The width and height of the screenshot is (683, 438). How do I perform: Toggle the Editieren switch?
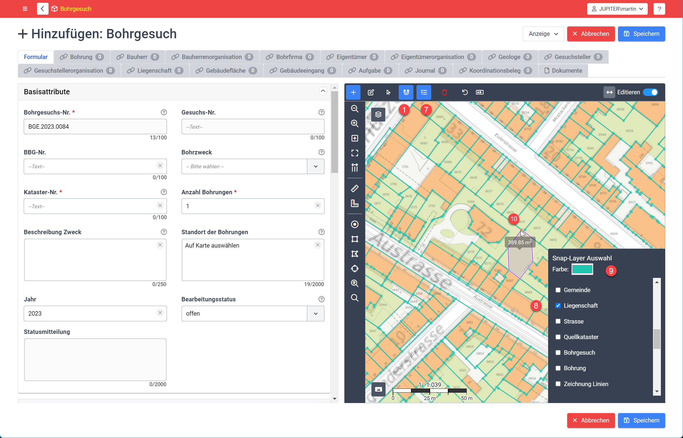click(x=650, y=92)
